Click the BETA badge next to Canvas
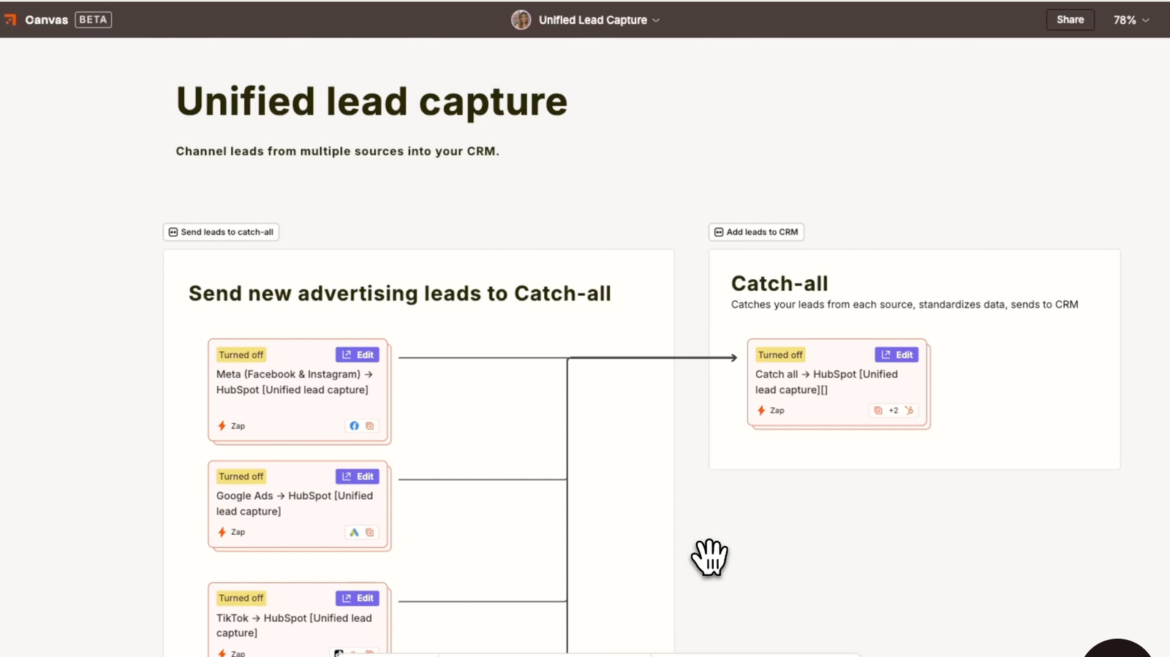This screenshot has height=657, width=1170. [x=93, y=20]
